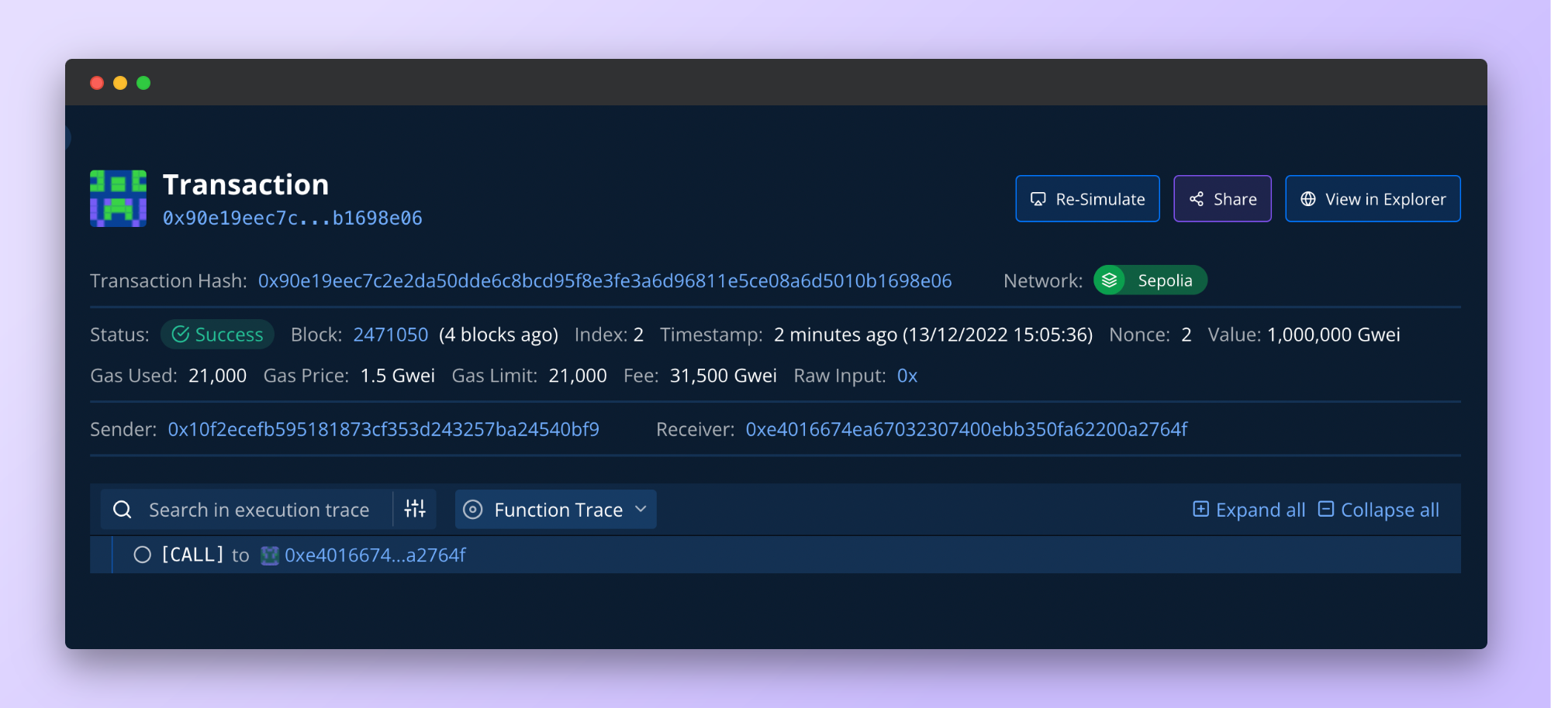Screen dimensions: 1551x708
Task: Click the Re-Simulate button
Action: click(1087, 199)
